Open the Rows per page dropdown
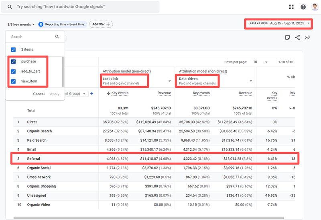321x220 pixels. coord(260,62)
